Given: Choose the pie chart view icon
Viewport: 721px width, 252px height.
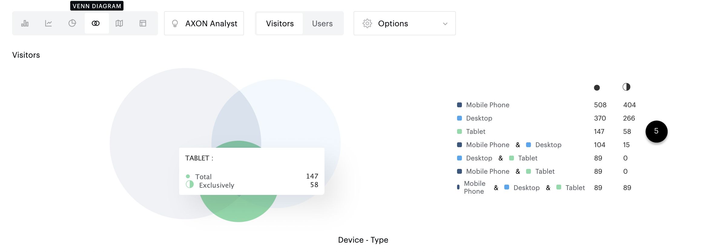Looking at the screenshot, I should [x=72, y=23].
